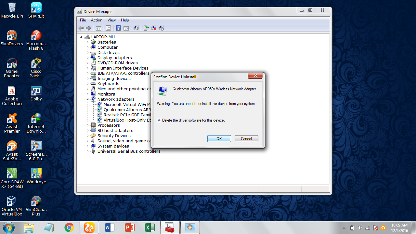Confirm uninstall with the OK button
416x234 pixels.
[x=219, y=139]
